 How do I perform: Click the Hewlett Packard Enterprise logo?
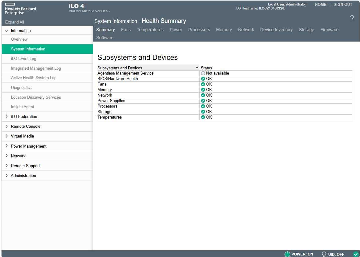pyautogui.click(x=20, y=9)
